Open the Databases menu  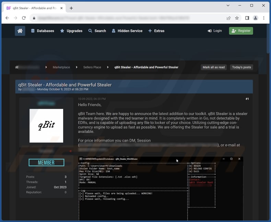[43, 31]
